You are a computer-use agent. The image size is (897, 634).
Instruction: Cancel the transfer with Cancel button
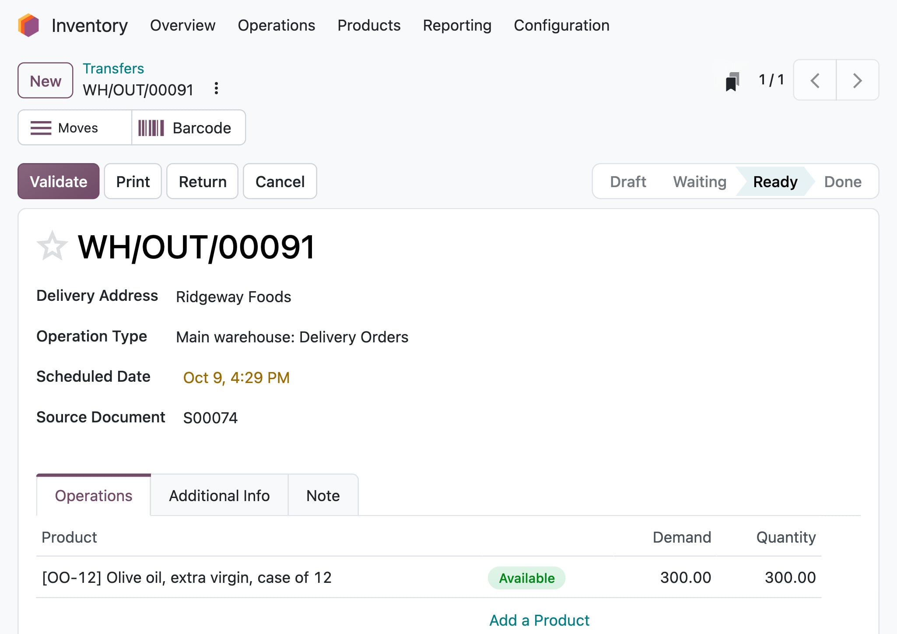[x=280, y=181]
